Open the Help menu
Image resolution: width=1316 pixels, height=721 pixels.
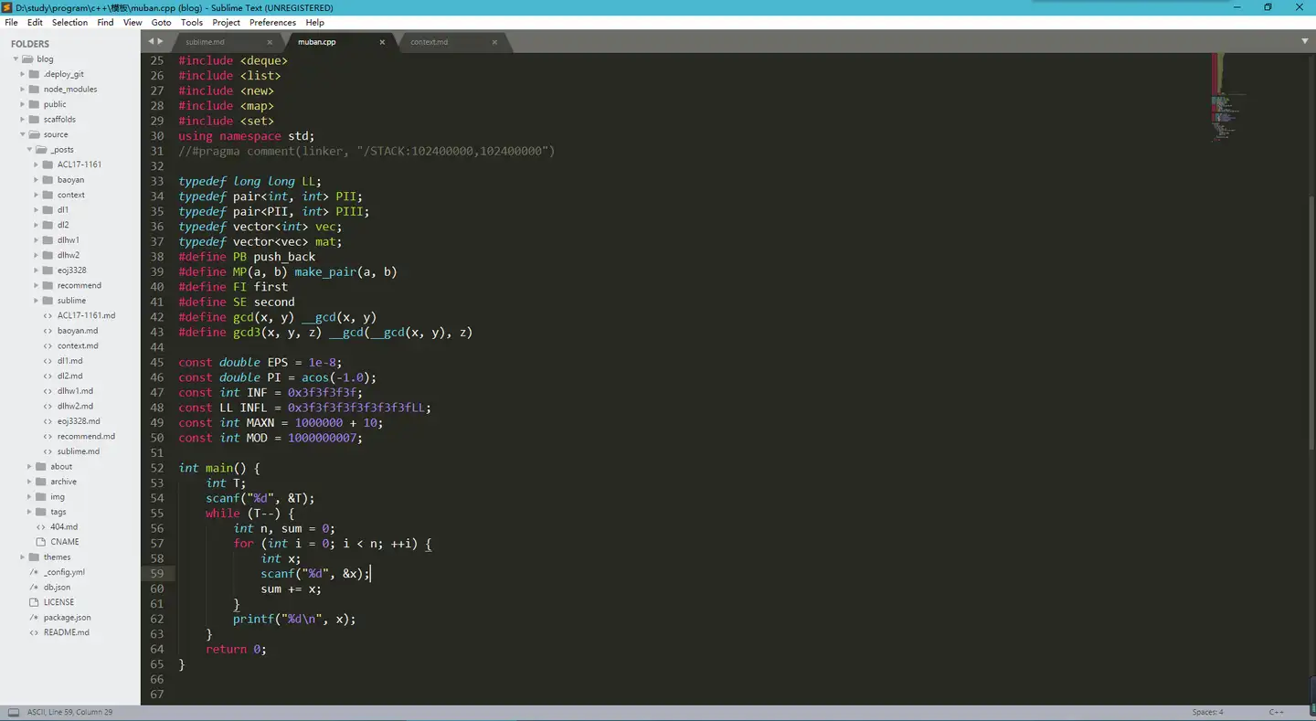pyautogui.click(x=314, y=22)
